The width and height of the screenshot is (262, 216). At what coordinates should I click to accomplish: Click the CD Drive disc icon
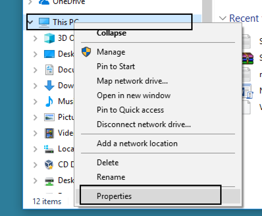49,164
